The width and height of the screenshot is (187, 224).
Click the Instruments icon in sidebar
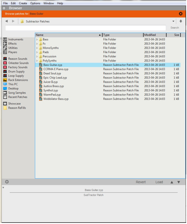5,40
